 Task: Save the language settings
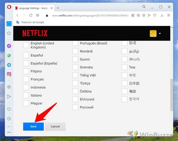point(33,126)
